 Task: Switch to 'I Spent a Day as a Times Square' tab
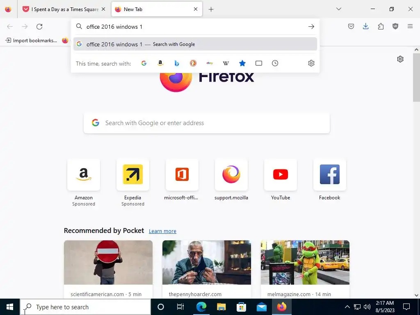[64, 9]
